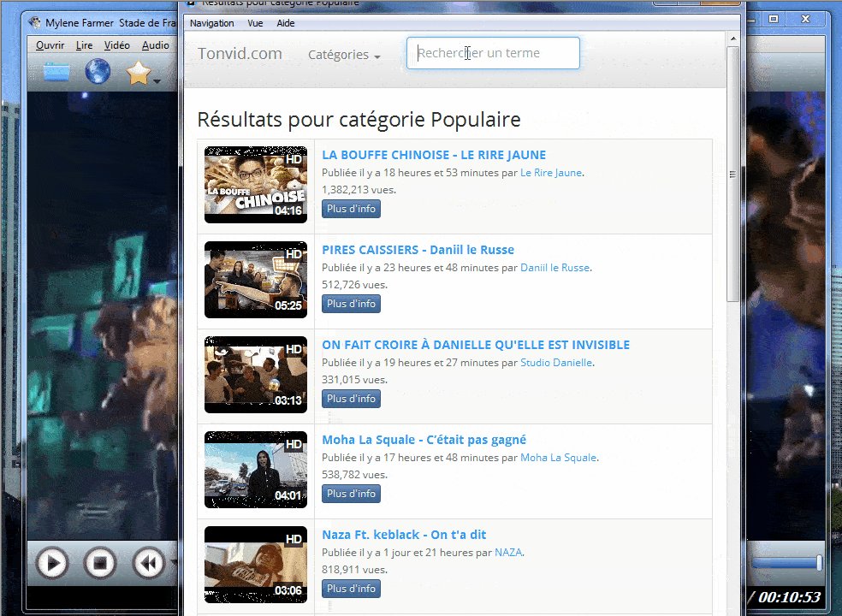Expand the arrow beside the star icon
The image size is (842, 616).
coord(157,81)
